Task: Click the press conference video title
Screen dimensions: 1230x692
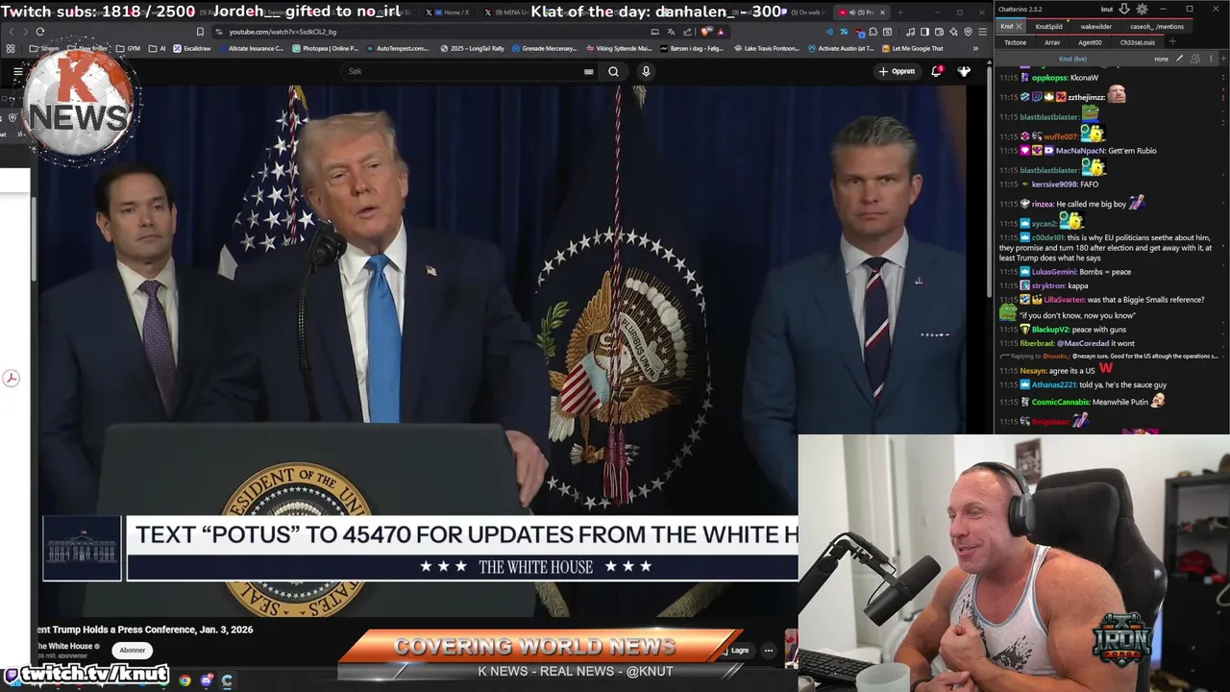Action: click(145, 630)
